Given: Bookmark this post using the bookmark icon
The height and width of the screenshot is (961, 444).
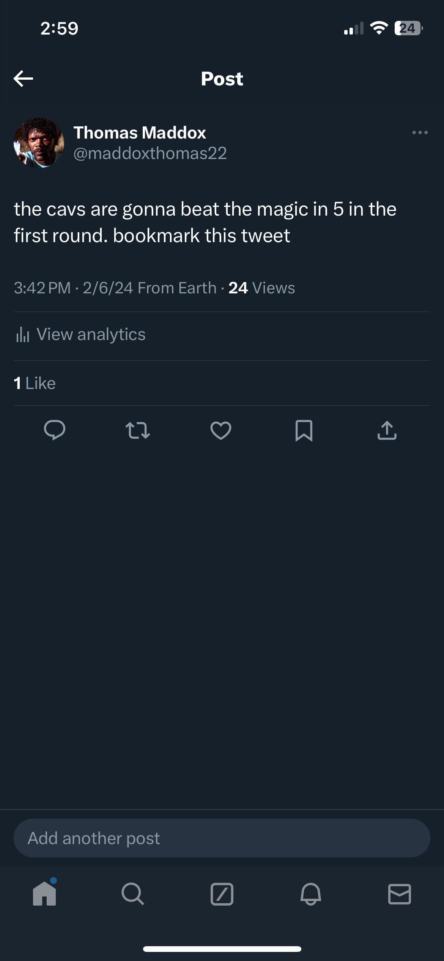Looking at the screenshot, I should (304, 430).
